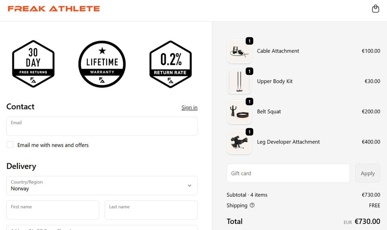Screen dimensions: 387x230
Task: Click the Upper Body Kit product image
Action: pyautogui.click(x=239, y=82)
